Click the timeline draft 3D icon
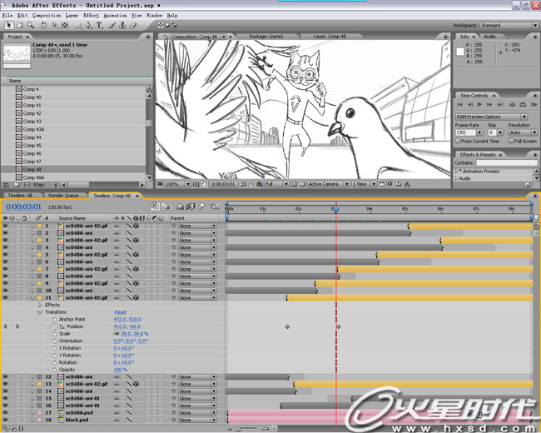The height and width of the screenshot is (433, 541). coord(166,207)
